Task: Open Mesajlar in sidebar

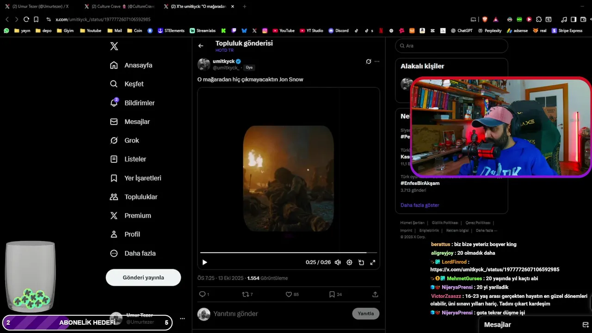Action: coord(130,122)
